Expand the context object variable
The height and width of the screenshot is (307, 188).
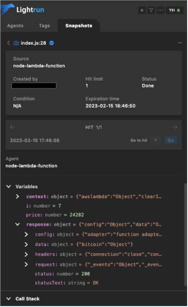17,197
